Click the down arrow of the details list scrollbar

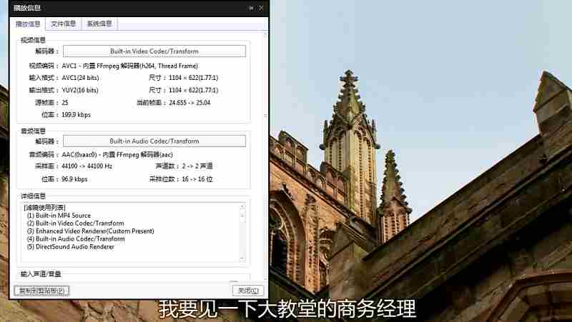click(x=242, y=258)
